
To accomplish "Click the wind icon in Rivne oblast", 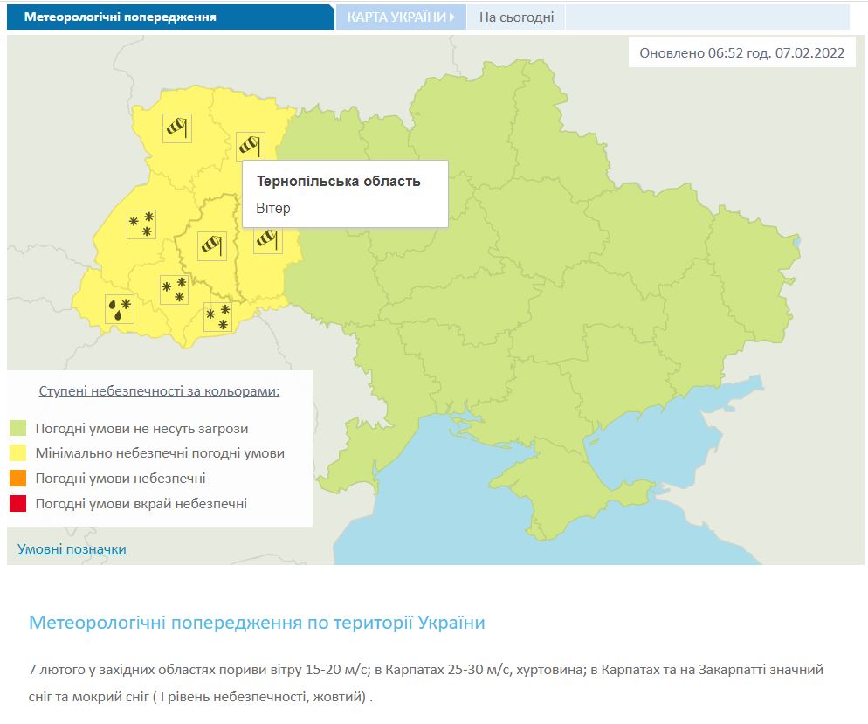I will 250,145.
